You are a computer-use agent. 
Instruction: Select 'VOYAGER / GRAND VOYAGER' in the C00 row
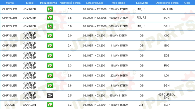[29, 35]
